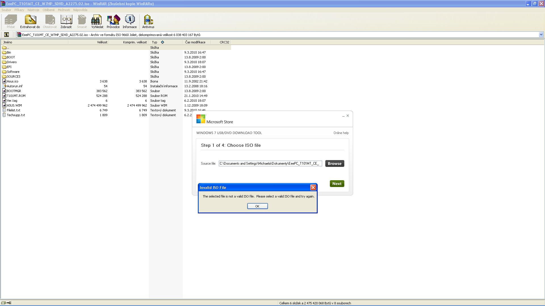Select the Autorun.inf file icon
Viewport: 545px width, 306px height.
(x=4, y=86)
